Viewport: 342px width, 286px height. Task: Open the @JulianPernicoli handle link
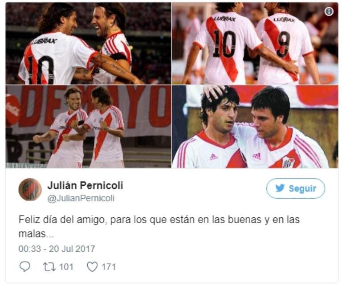click(81, 198)
